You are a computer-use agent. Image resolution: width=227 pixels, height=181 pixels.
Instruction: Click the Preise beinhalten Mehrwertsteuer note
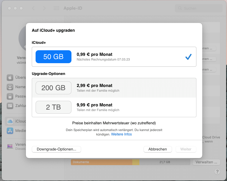pyautogui.click(x=114, y=123)
